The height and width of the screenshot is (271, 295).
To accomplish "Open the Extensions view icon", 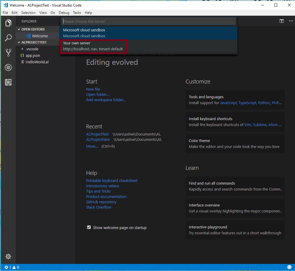I will [8, 82].
